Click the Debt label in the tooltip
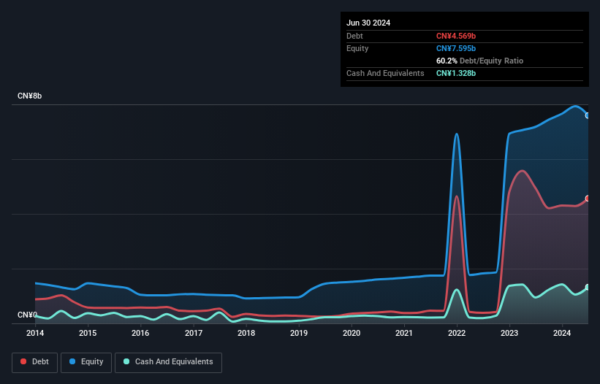The width and height of the screenshot is (600, 384). point(354,36)
